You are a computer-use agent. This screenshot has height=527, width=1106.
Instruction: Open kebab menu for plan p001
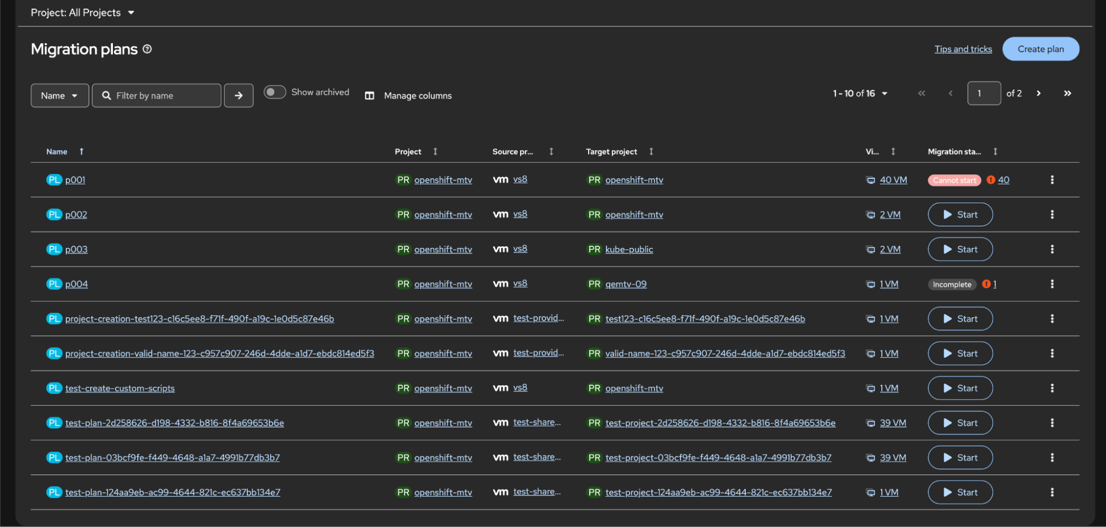point(1052,180)
